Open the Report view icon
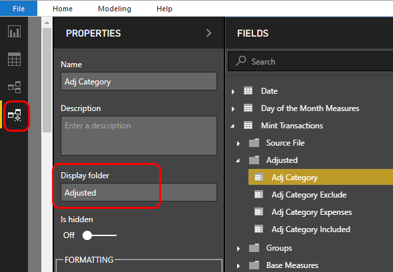393x272 pixels. pyautogui.click(x=14, y=31)
